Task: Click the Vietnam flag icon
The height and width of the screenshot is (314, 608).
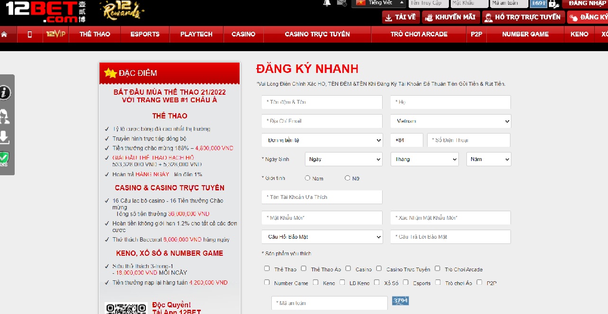Action: coord(361,2)
